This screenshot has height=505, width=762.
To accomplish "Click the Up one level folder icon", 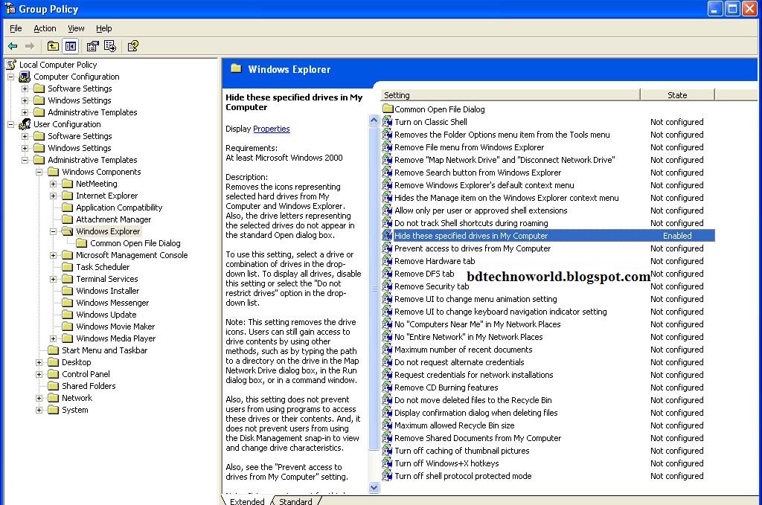I will click(53, 46).
